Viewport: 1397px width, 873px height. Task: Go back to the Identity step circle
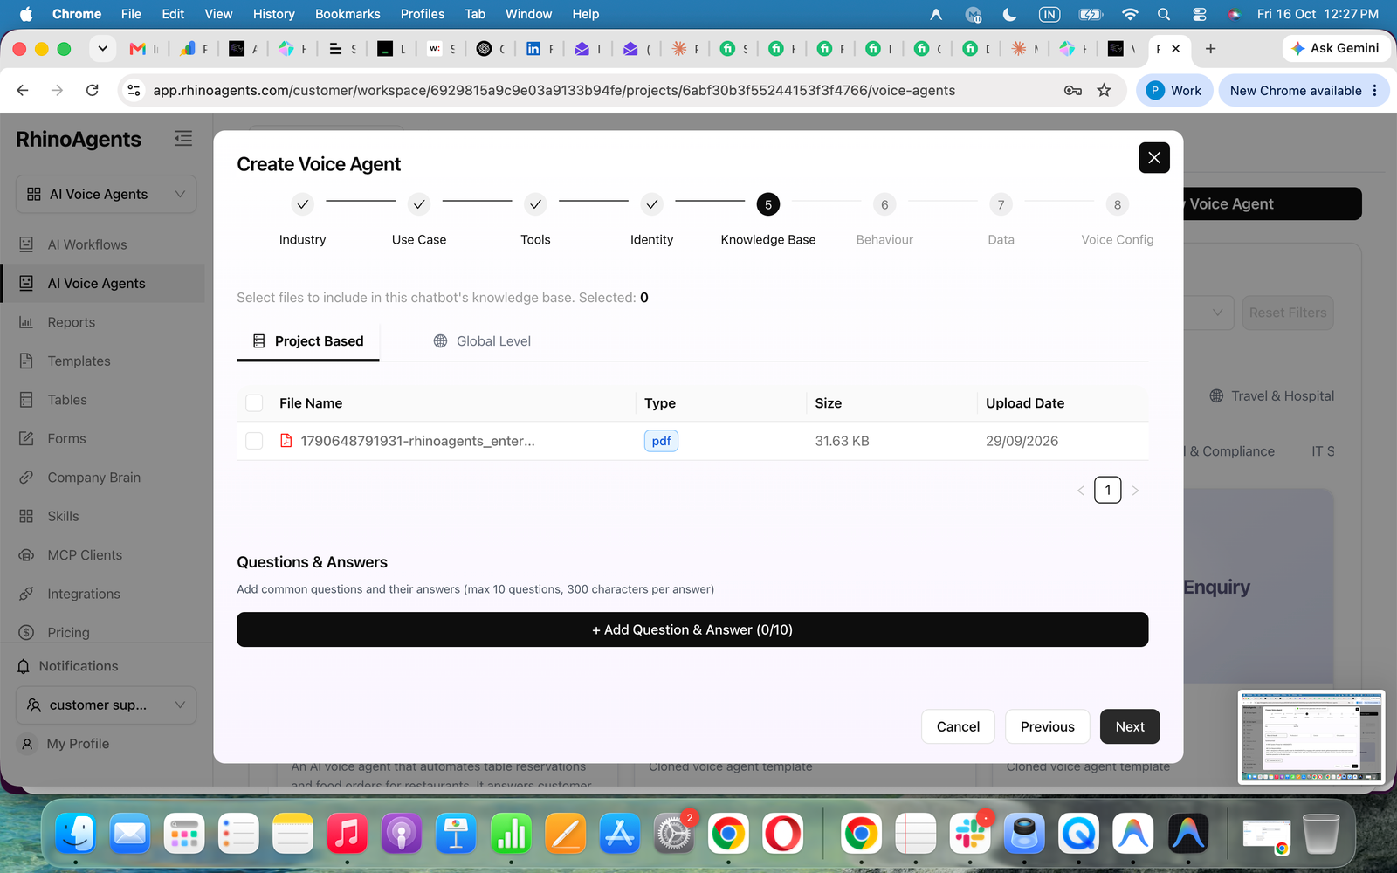(652, 204)
